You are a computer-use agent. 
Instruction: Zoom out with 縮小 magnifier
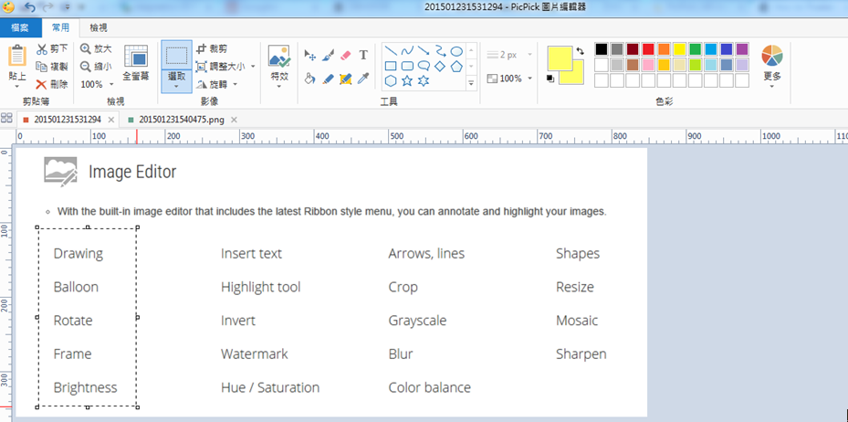96,67
